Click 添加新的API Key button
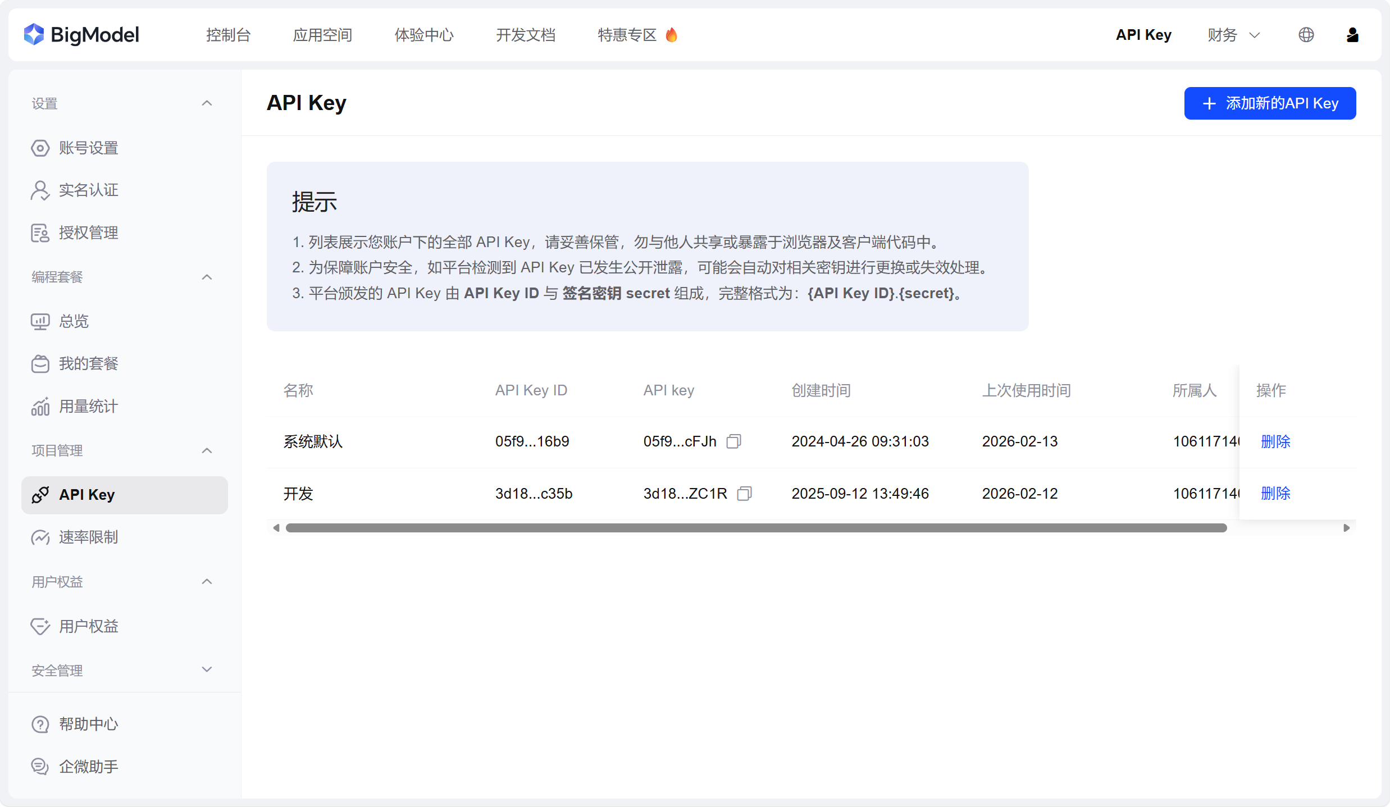Image resolution: width=1390 pixels, height=807 pixels. point(1270,103)
